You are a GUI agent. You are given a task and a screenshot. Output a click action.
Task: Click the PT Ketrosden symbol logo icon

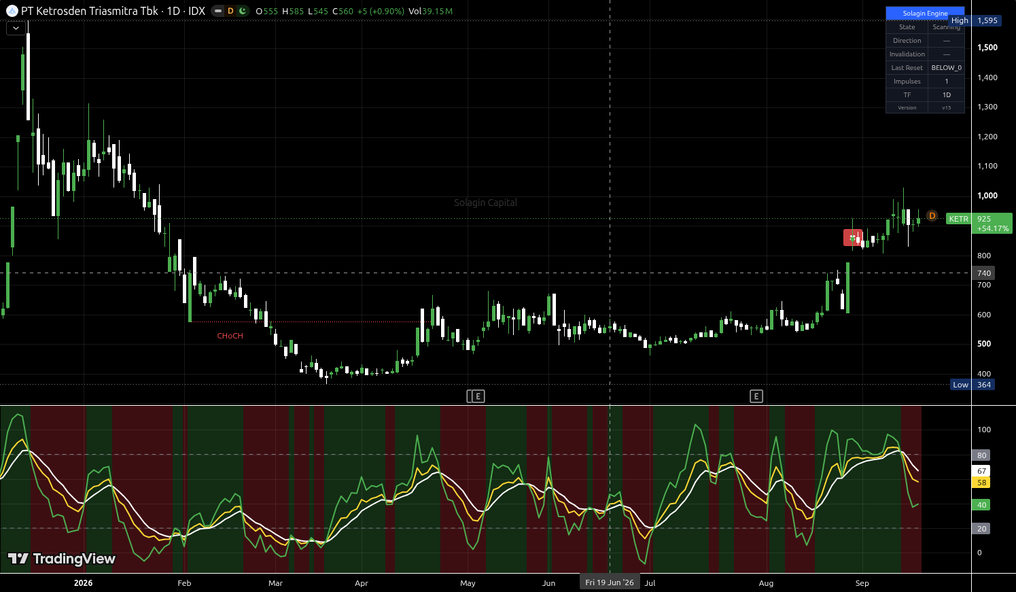[12, 11]
